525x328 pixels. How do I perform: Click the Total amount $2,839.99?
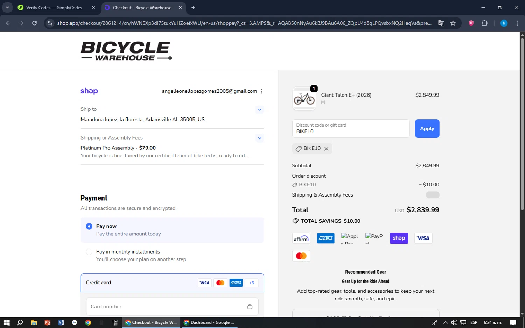[423, 210]
